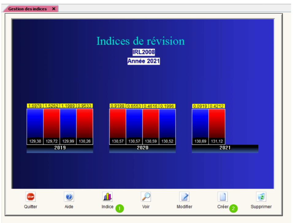Close the Gestion des indices tab

(x=54, y=9)
